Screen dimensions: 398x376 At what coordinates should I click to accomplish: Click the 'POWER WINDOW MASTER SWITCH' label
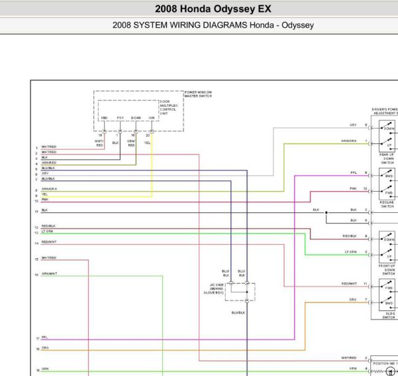pyautogui.click(x=198, y=94)
